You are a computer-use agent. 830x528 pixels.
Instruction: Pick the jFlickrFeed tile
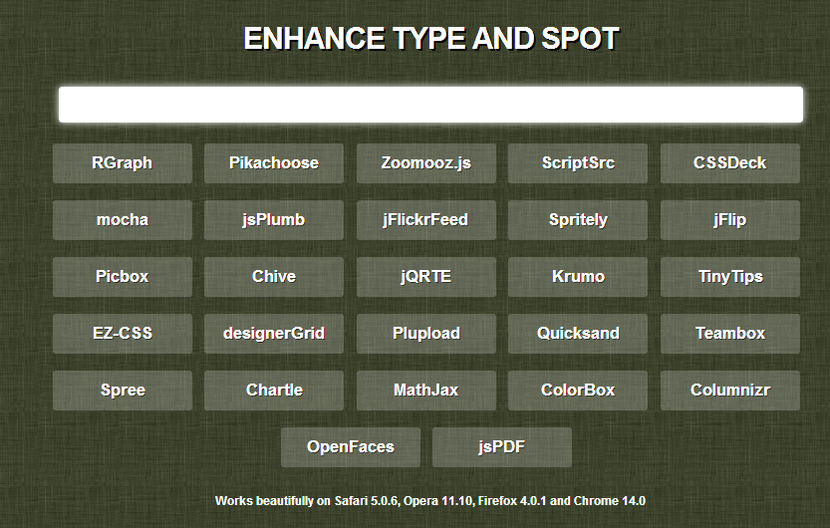point(426,219)
